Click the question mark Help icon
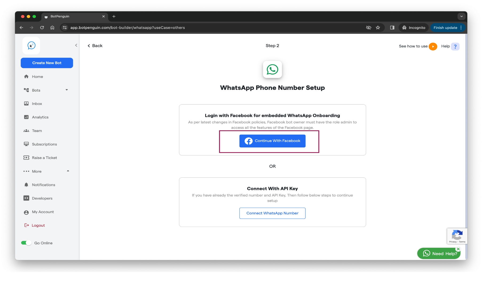This screenshot has width=498, height=288. tap(455, 46)
